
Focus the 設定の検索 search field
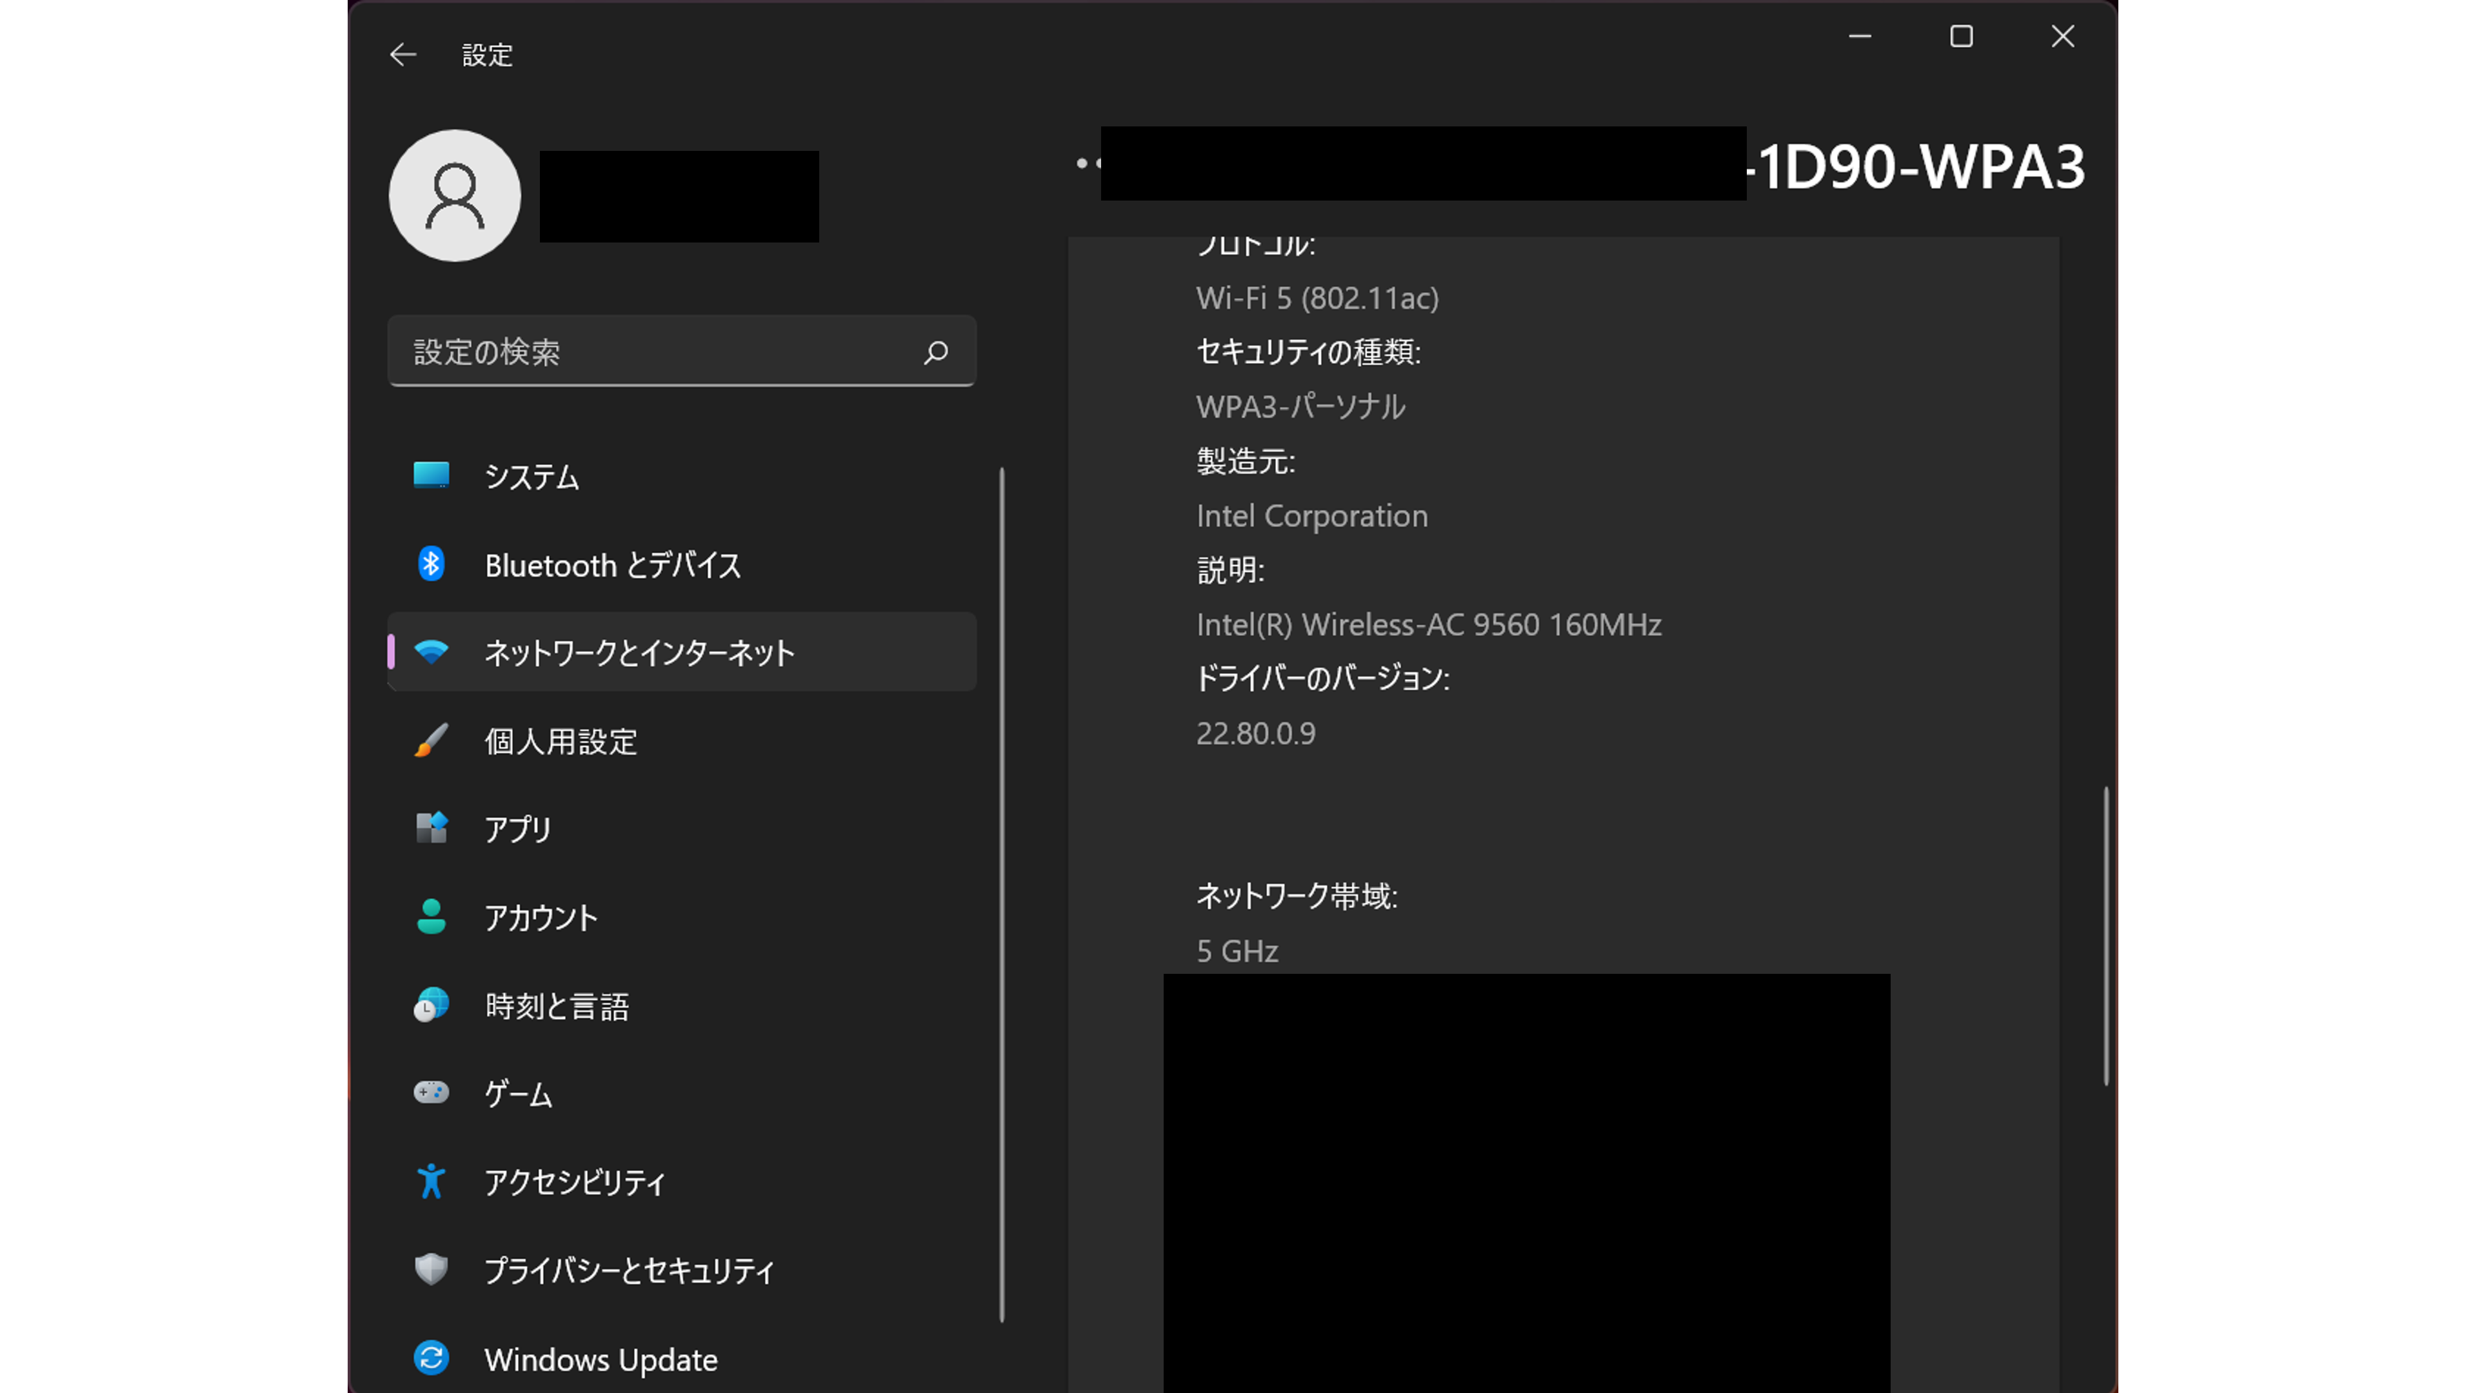pos(654,352)
